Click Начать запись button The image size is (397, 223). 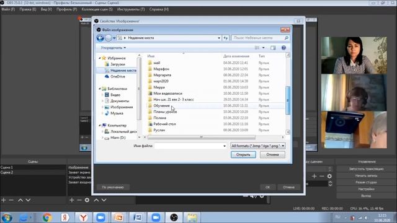point(367,175)
